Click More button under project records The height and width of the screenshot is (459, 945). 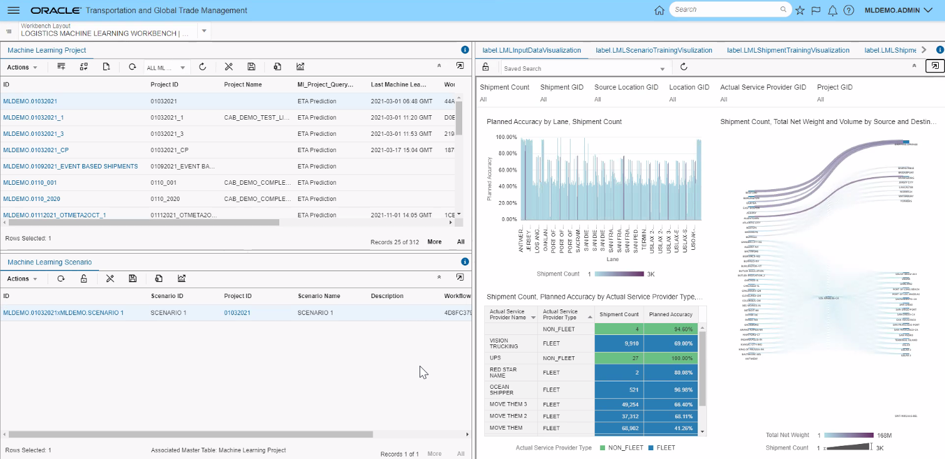coord(434,242)
